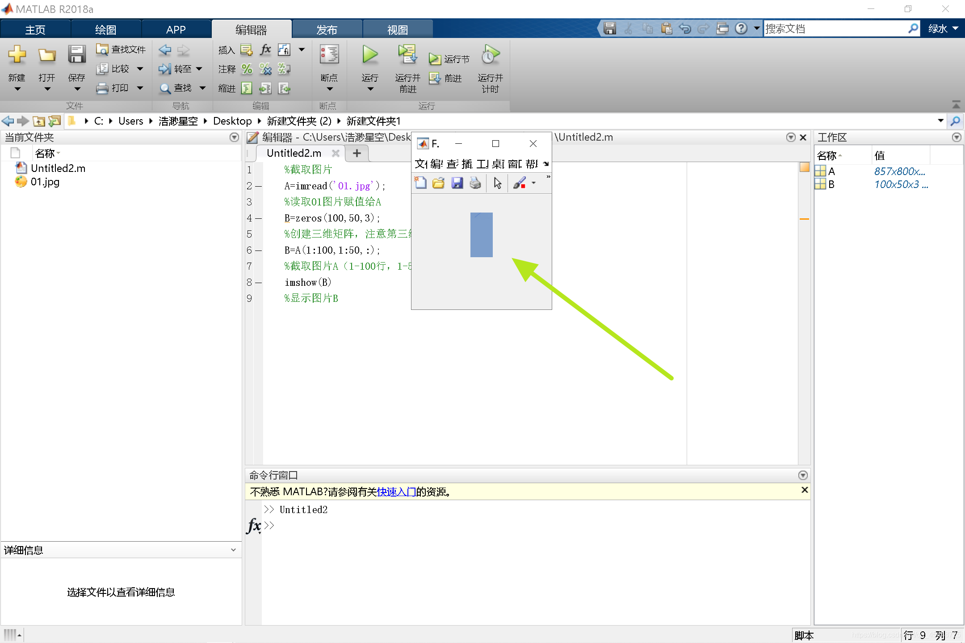Click the comment percent icon
This screenshot has height=643, width=965.
[247, 69]
